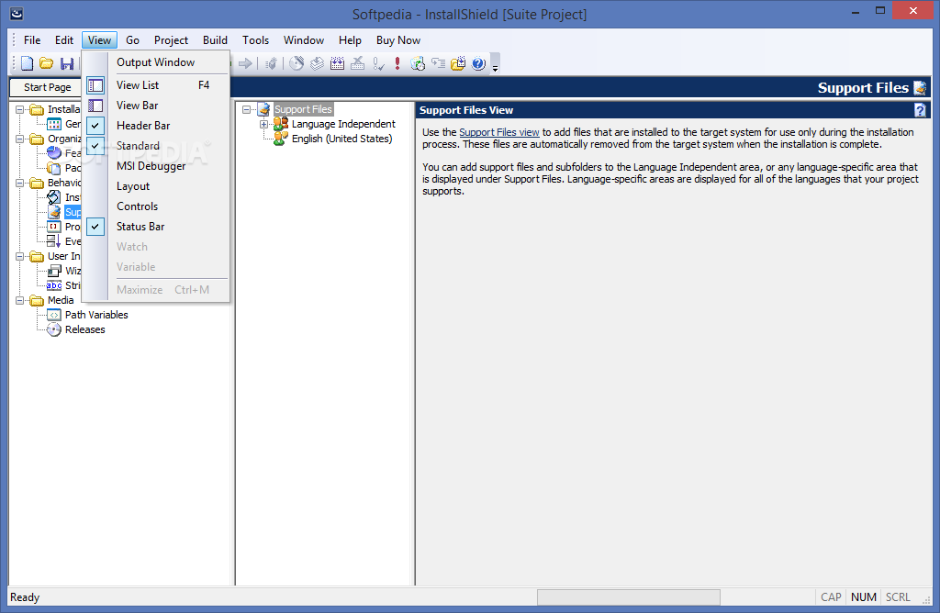This screenshot has height=613, width=940.
Task: Open the Help menu
Action: [350, 40]
